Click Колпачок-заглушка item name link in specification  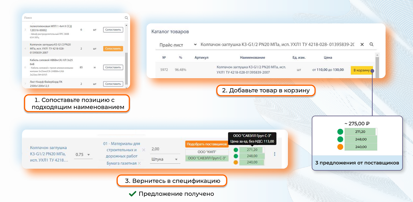[x=49, y=154]
